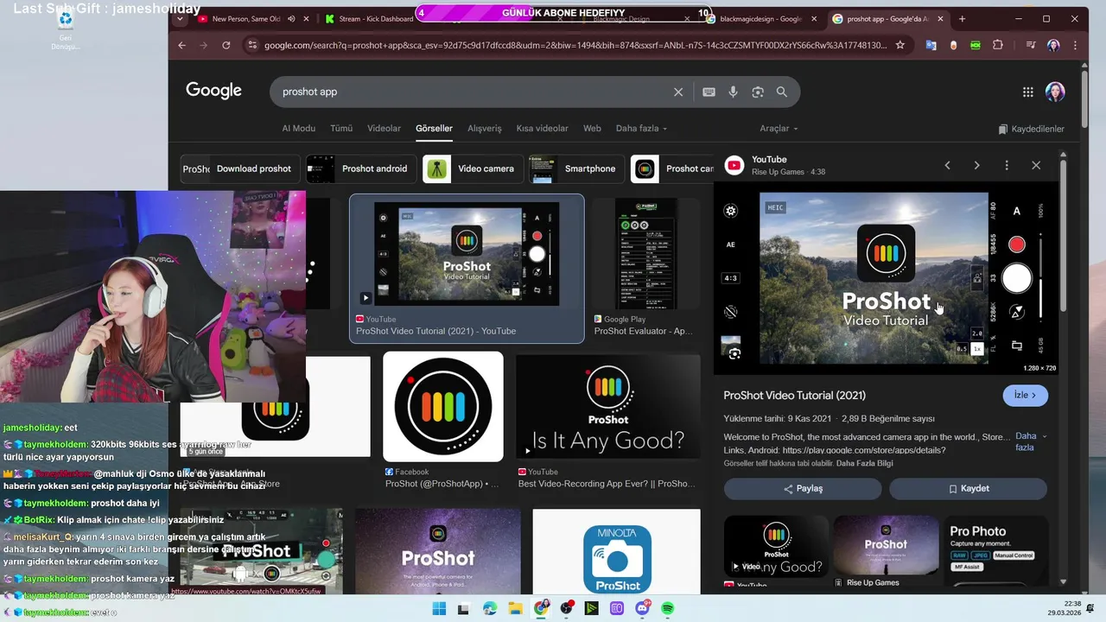Open a new browser tab
The image size is (1106, 622).
point(963,18)
